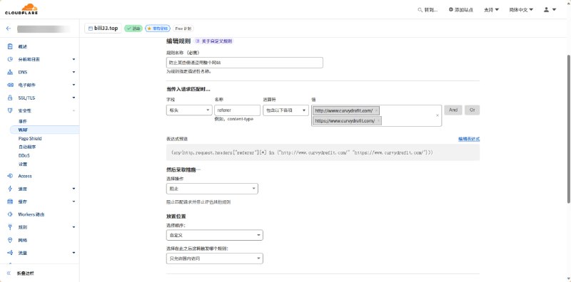Click the rules funnel icon in sidebar
Screen dimensions: 571x282
click(x=10, y=227)
